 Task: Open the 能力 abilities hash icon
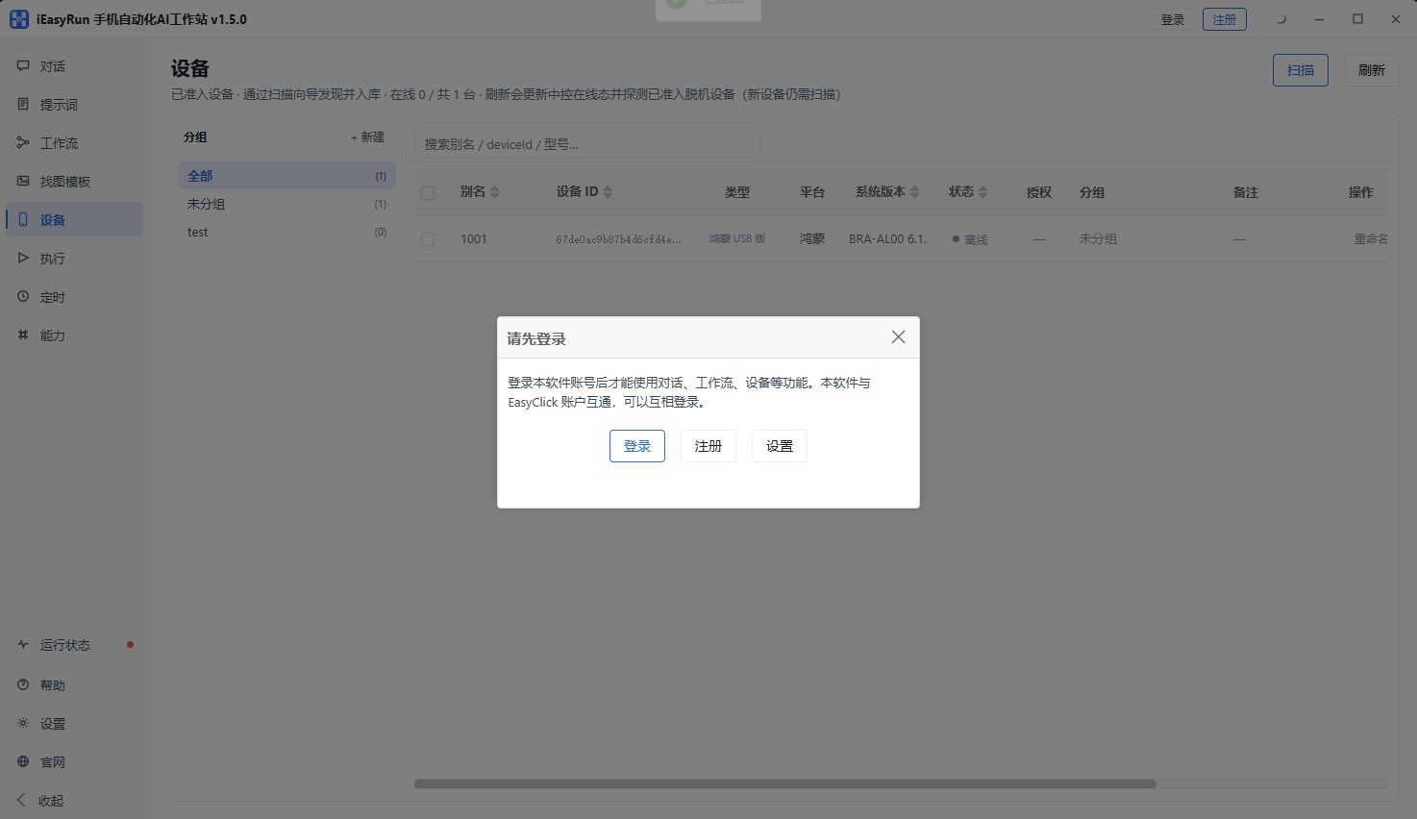[x=23, y=335]
